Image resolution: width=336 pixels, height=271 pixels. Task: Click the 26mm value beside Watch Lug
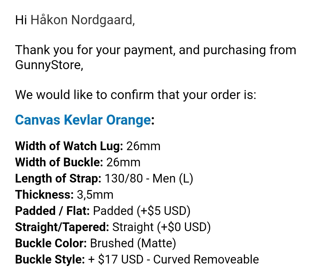[x=143, y=146]
